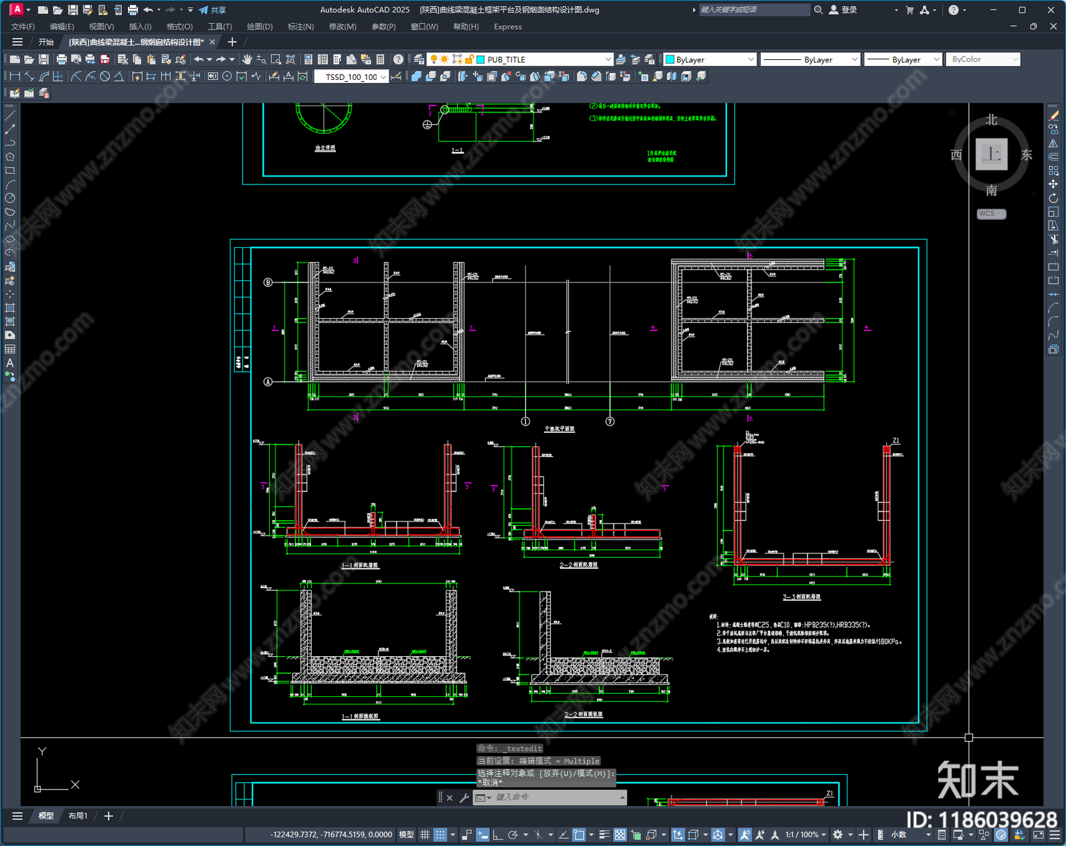Screen dimensions: 1066x846
Task: Add a new layout with plus button
Action: [x=109, y=815]
